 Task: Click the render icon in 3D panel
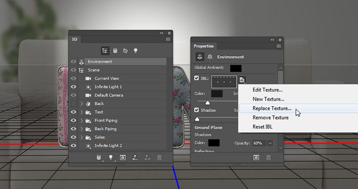(x=123, y=157)
